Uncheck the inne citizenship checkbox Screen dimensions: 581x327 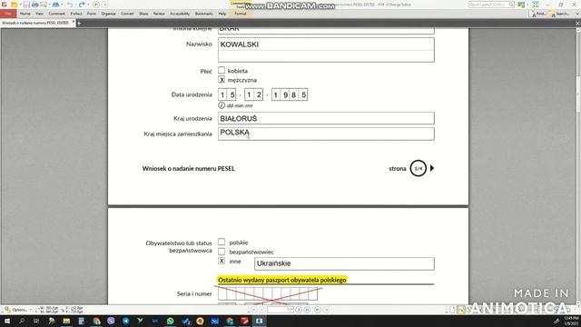tap(222, 261)
